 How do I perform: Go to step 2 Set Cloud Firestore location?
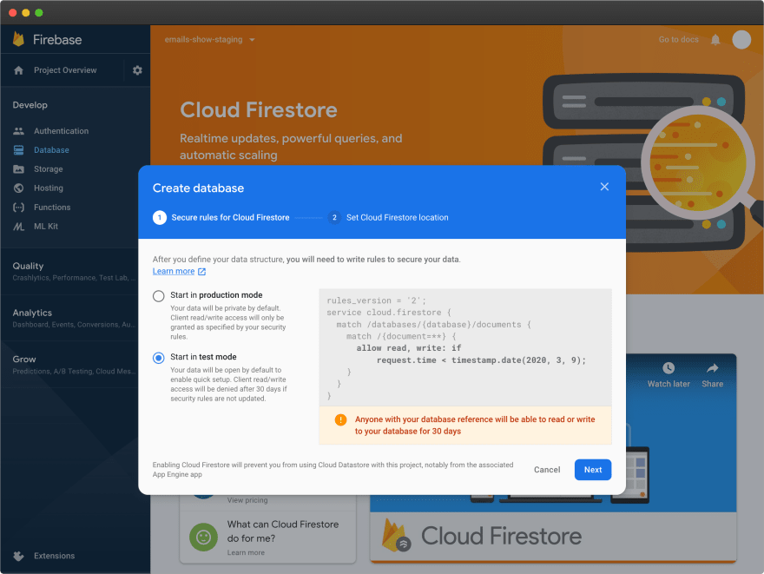point(388,217)
